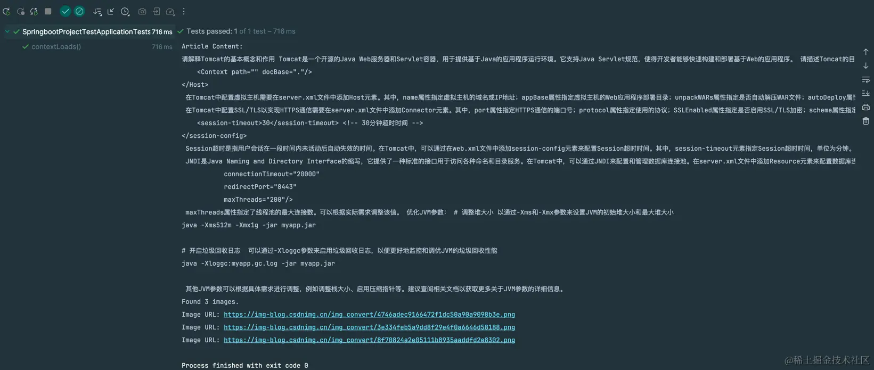Click the Down the Stack Trace arrow
The image size is (874, 370).
[865, 65]
